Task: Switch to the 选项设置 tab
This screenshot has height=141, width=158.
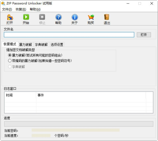Action: pyautogui.click(x=57, y=45)
